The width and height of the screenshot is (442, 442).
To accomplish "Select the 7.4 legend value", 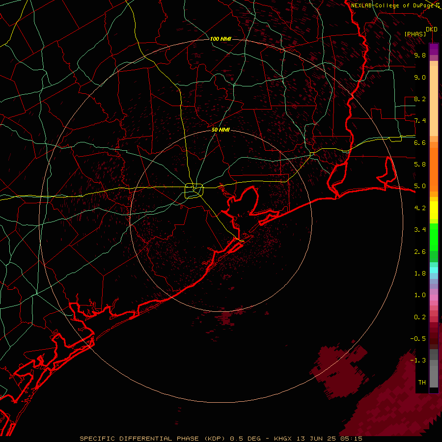I will 420,121.
